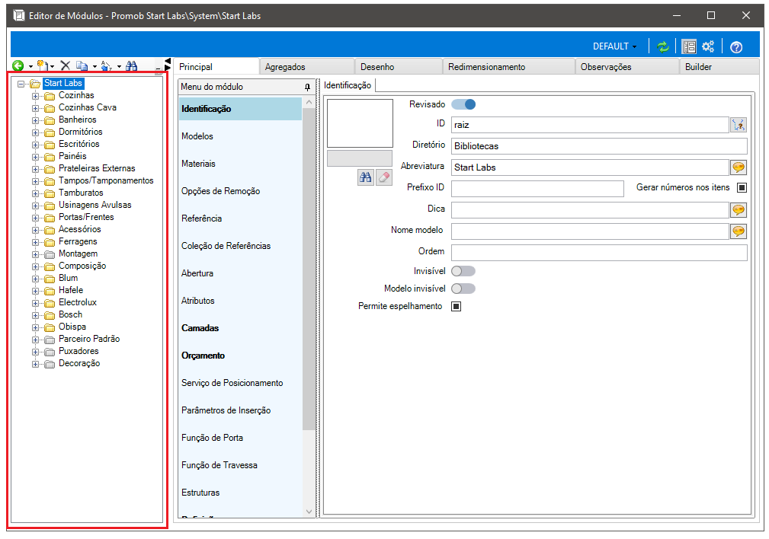Click the Ordem input field
The image size is (769, 539).
[599, 252]
